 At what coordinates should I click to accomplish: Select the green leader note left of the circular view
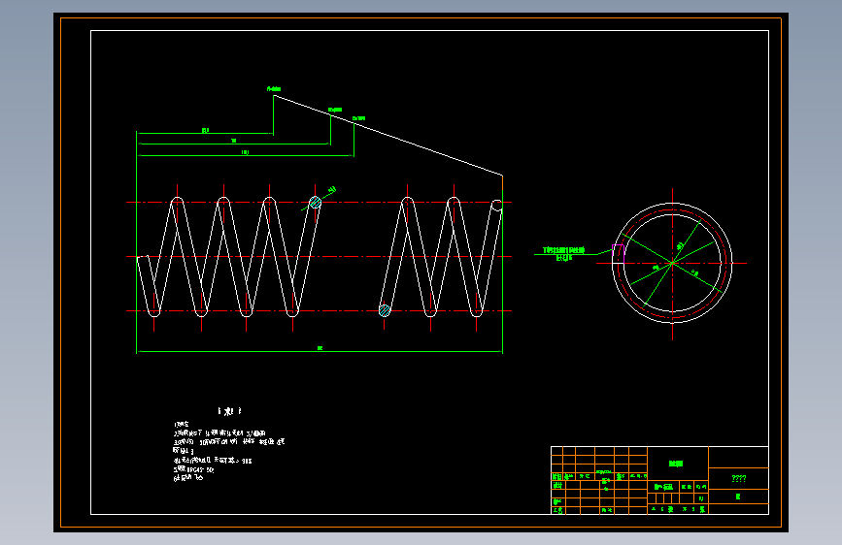click(x=564, y=254)
